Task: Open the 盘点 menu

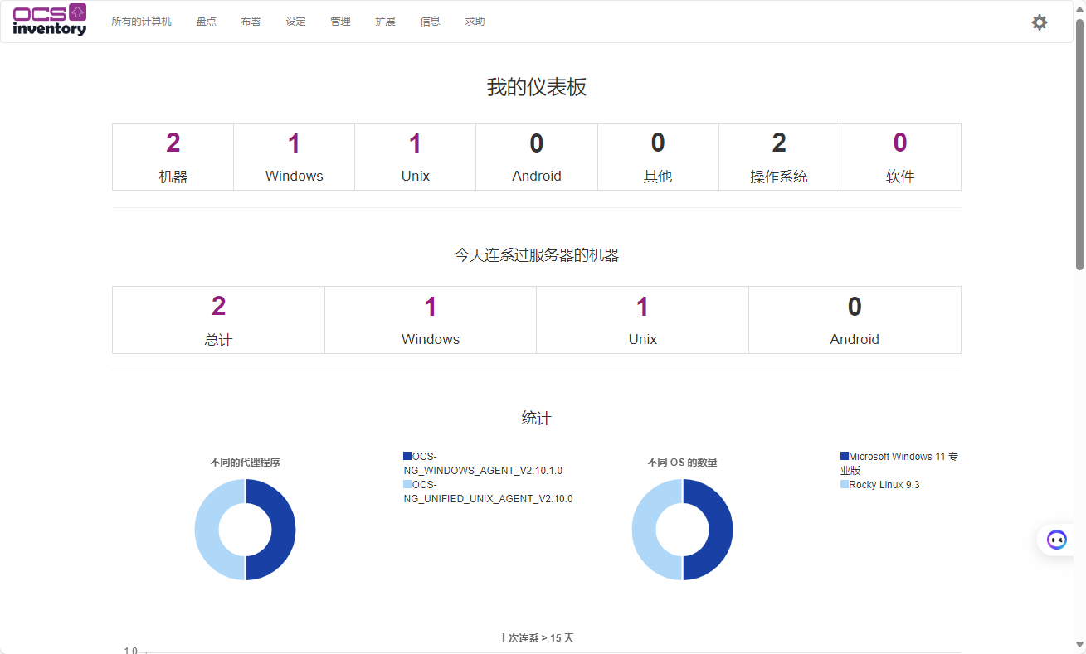Action: [x=207, y=22]
